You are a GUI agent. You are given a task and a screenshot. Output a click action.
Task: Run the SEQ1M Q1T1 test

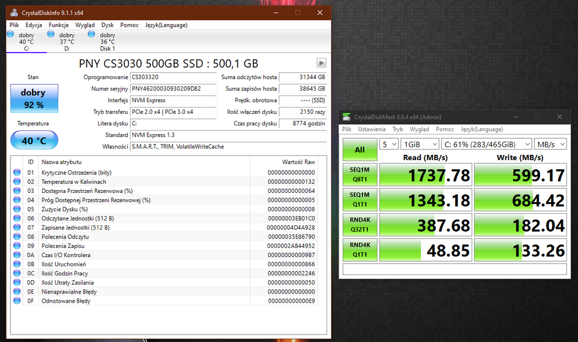360,199
